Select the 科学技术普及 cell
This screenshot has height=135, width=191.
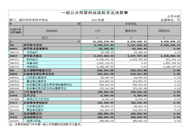[x=52, y=56]
